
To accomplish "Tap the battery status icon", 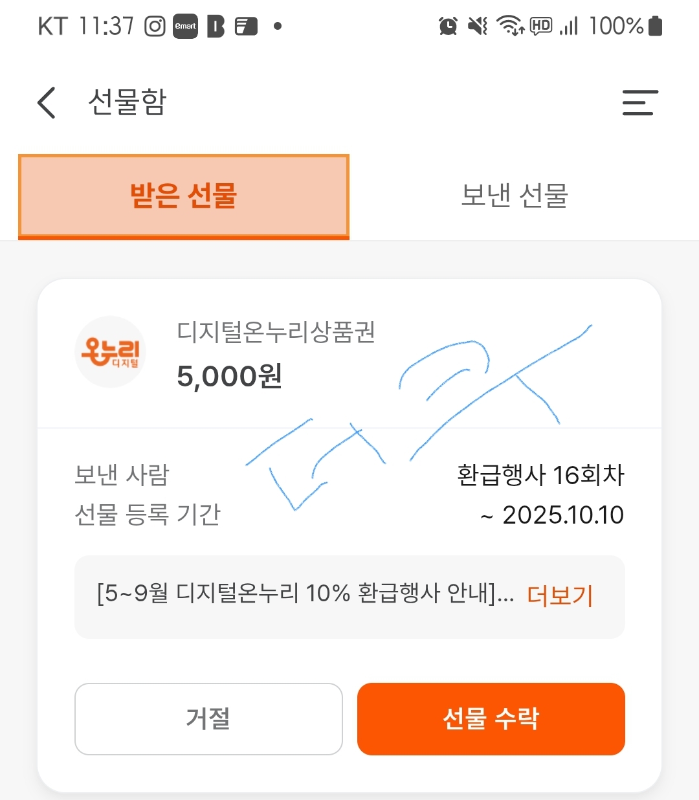I will coord(655,27).
